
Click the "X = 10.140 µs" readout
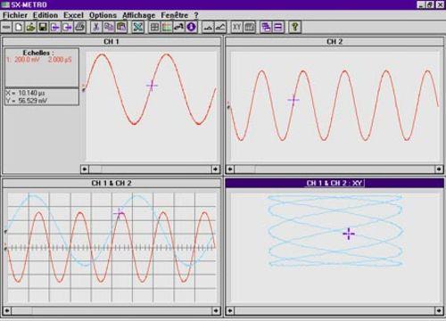click(26, 93)
